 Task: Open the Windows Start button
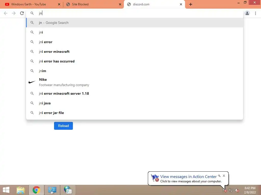pyautogui.click(x=6, y=190)
